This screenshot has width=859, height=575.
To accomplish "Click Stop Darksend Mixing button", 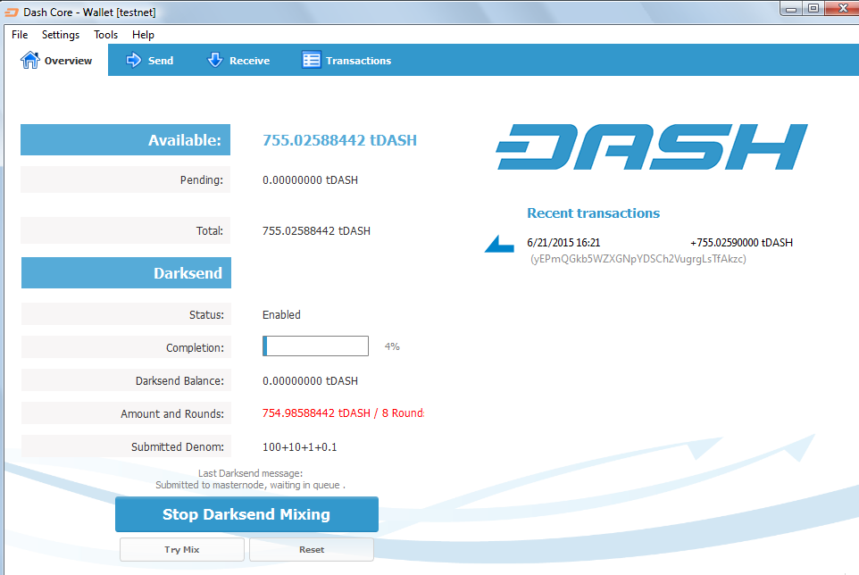I will [x=246, y=514].
